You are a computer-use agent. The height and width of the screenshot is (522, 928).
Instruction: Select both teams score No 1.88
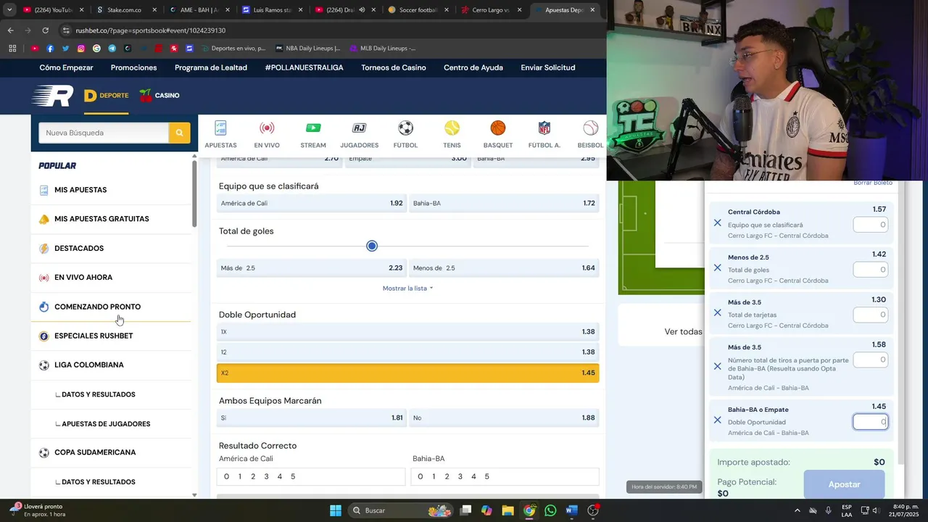point(504,418)
